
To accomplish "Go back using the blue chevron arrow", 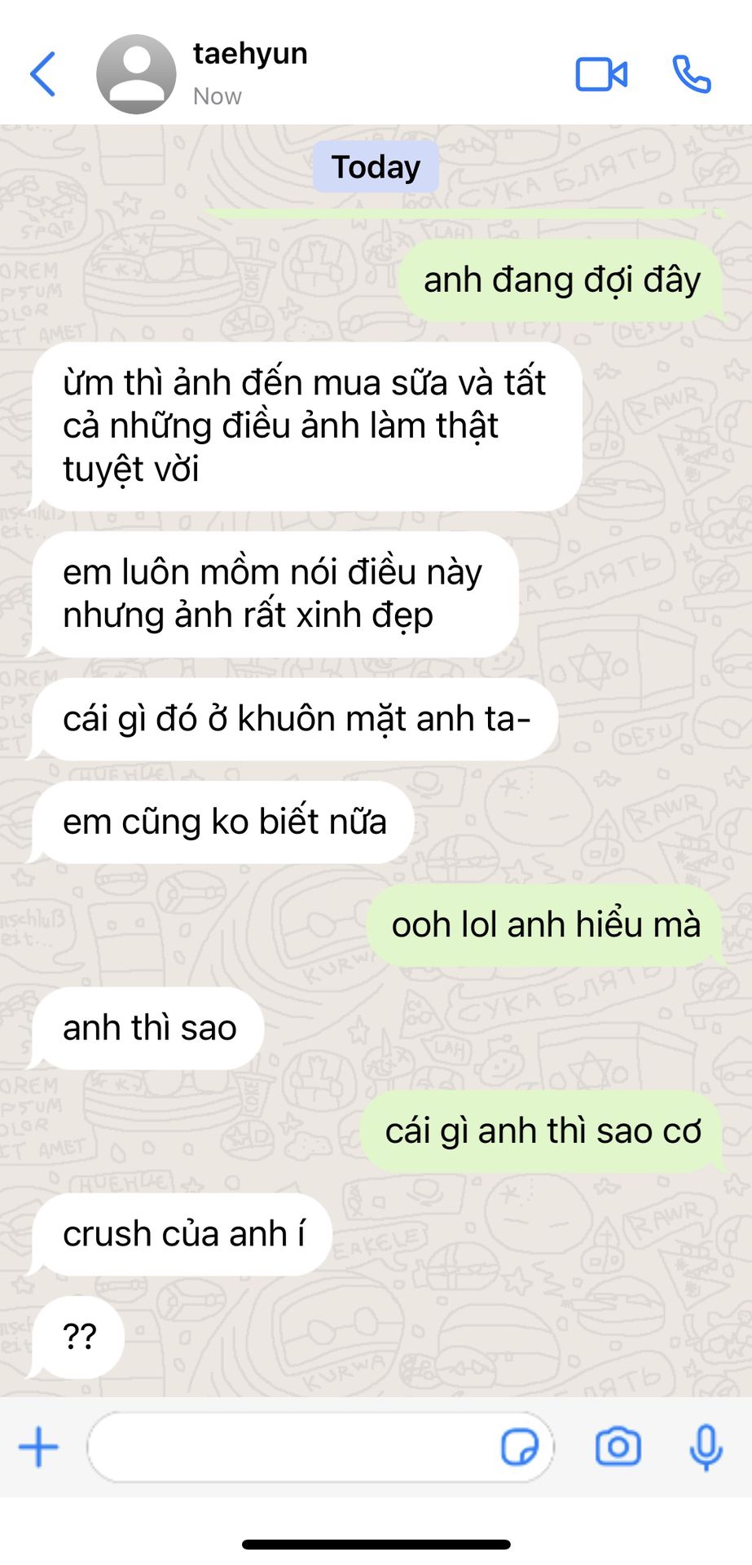I will [x=42, y=74].
